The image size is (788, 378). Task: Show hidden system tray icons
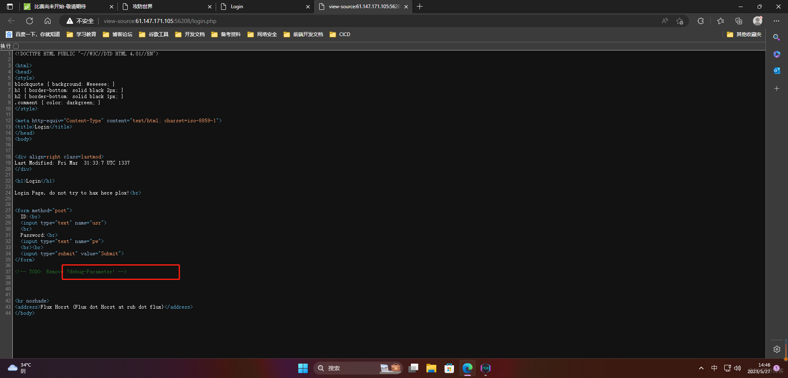(701, 368)
